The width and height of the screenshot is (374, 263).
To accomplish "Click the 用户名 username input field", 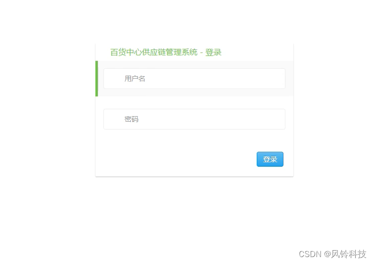I will (194, 79).
